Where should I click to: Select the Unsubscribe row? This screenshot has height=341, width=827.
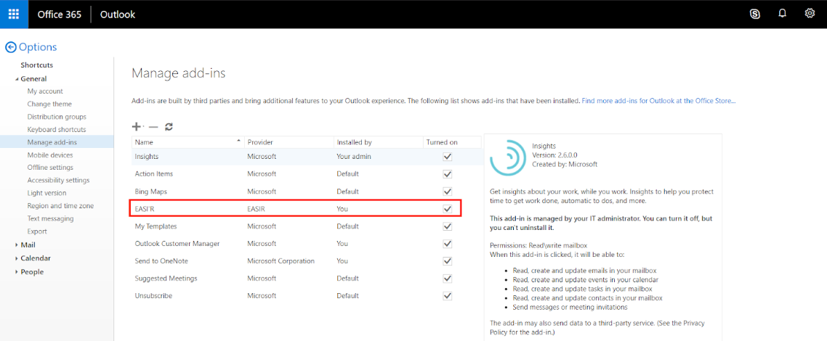(x=307, y=296)
